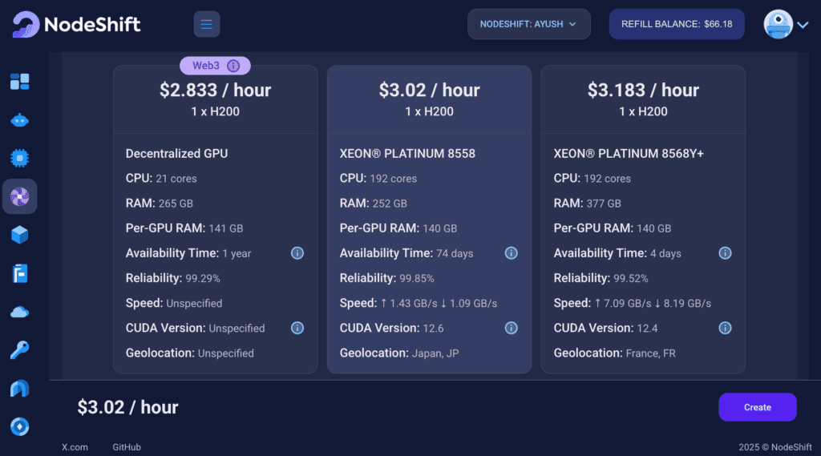Click the Web3 badge info icon
The height and width of the screenshot is (456, 821).
pyautogui.click(x=233, y=66)
